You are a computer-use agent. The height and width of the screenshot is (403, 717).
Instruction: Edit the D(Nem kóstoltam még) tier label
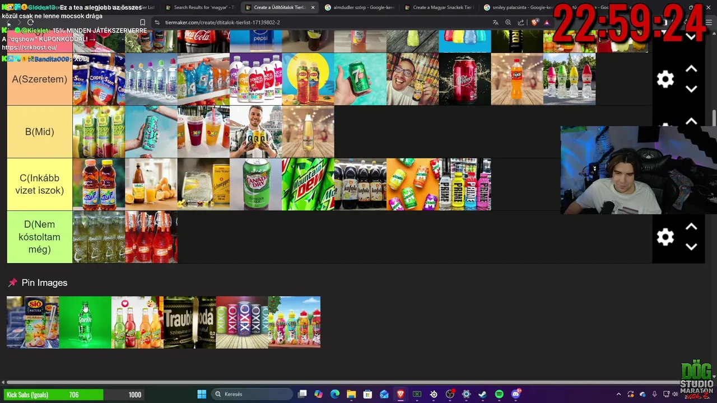tap(39, 237)
